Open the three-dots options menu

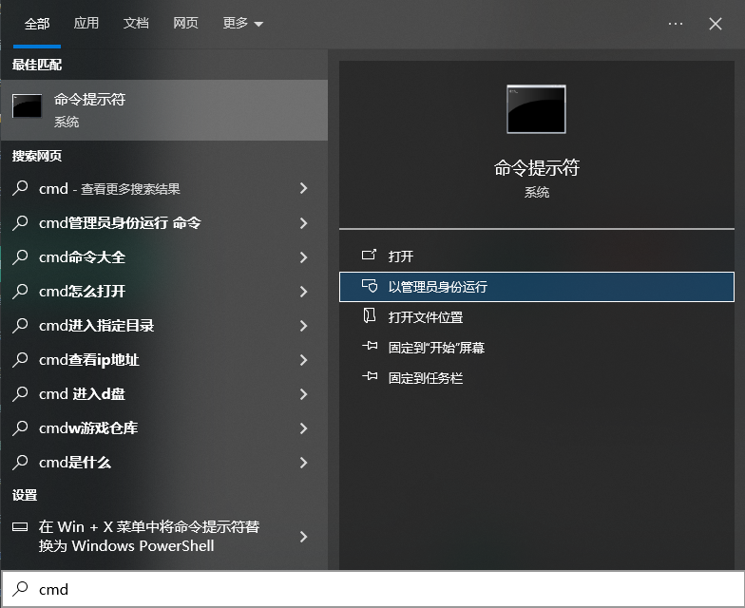[x=676, y=24]
